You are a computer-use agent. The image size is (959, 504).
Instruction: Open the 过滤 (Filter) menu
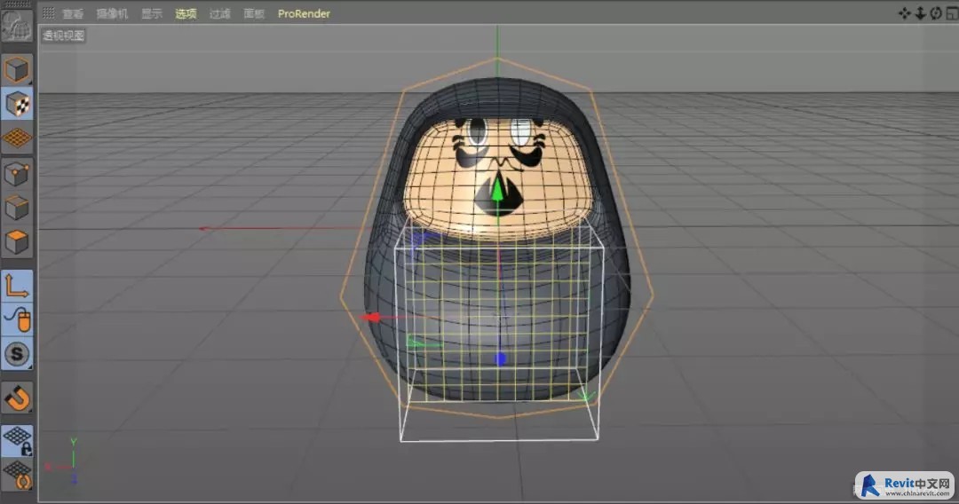(x=219, y=13)
